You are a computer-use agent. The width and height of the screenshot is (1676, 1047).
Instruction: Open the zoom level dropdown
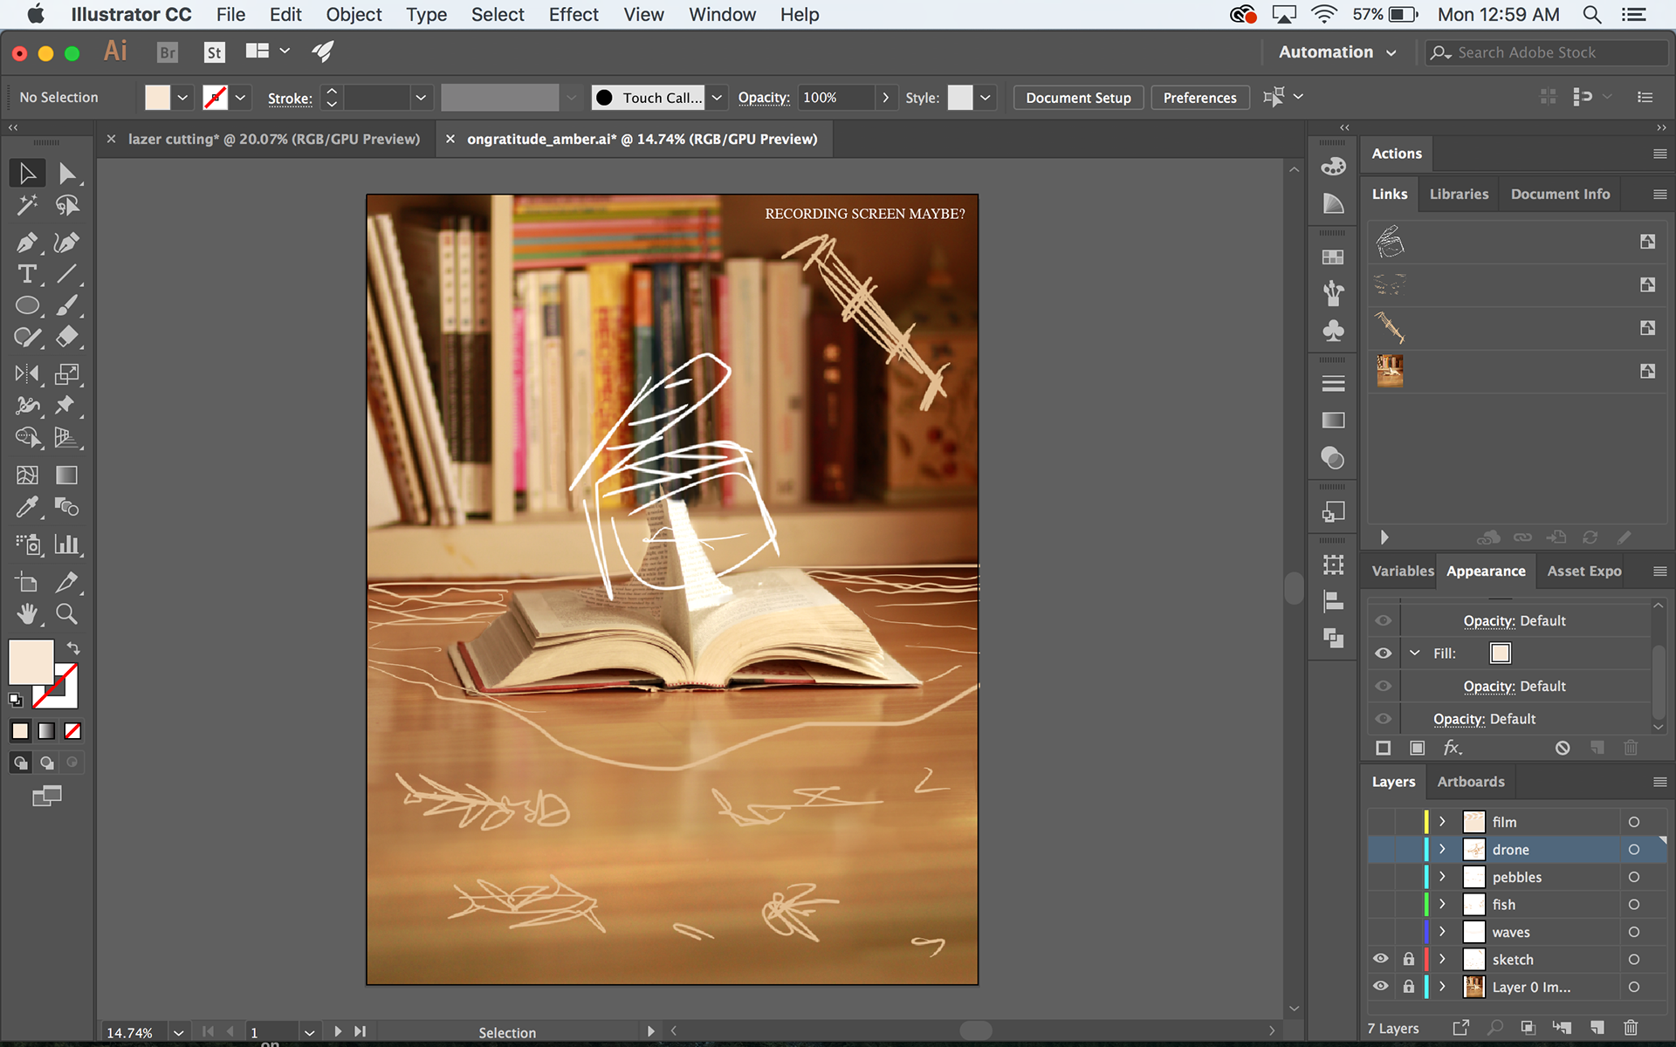click(x=178, y=1032)
